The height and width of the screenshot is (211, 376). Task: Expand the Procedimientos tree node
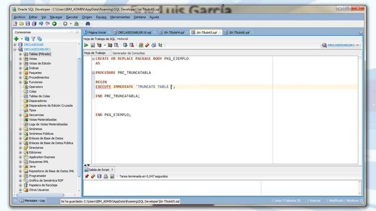21,77
